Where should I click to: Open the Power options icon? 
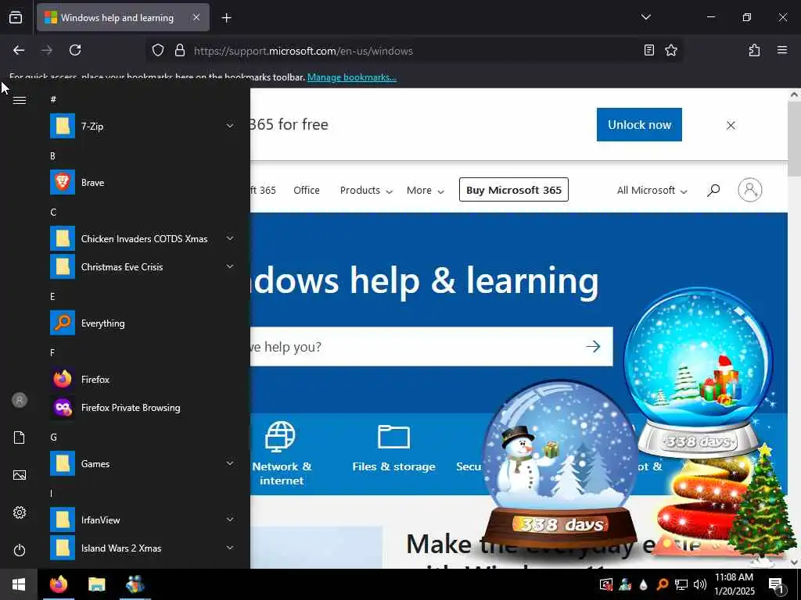20,550
